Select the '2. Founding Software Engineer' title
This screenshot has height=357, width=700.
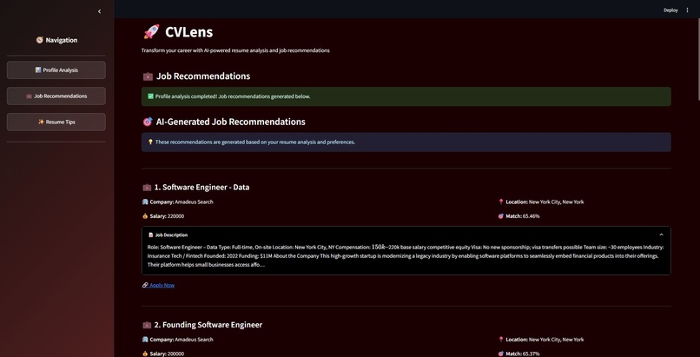pyautogui.click(x=208, y=325)
